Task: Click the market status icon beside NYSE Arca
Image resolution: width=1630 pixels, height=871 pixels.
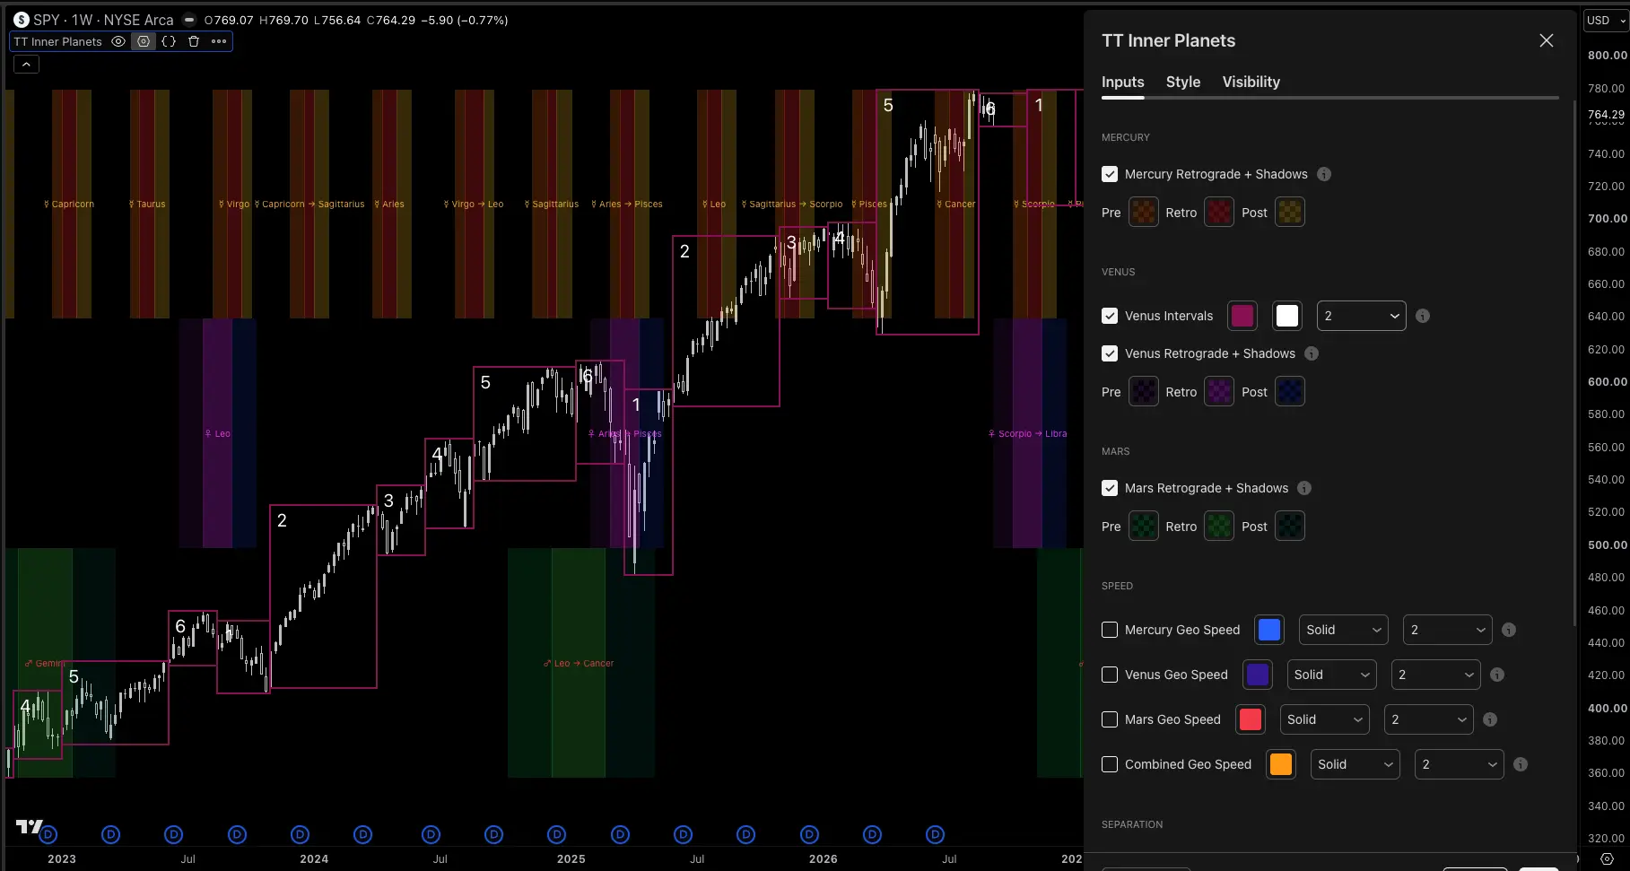Action: (189, 20)
